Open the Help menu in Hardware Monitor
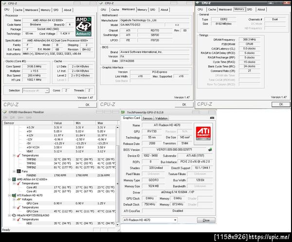292x242 pixels. click(29, 117)
